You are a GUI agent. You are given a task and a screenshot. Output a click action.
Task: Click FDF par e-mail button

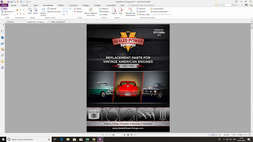(x=143, y=14)
